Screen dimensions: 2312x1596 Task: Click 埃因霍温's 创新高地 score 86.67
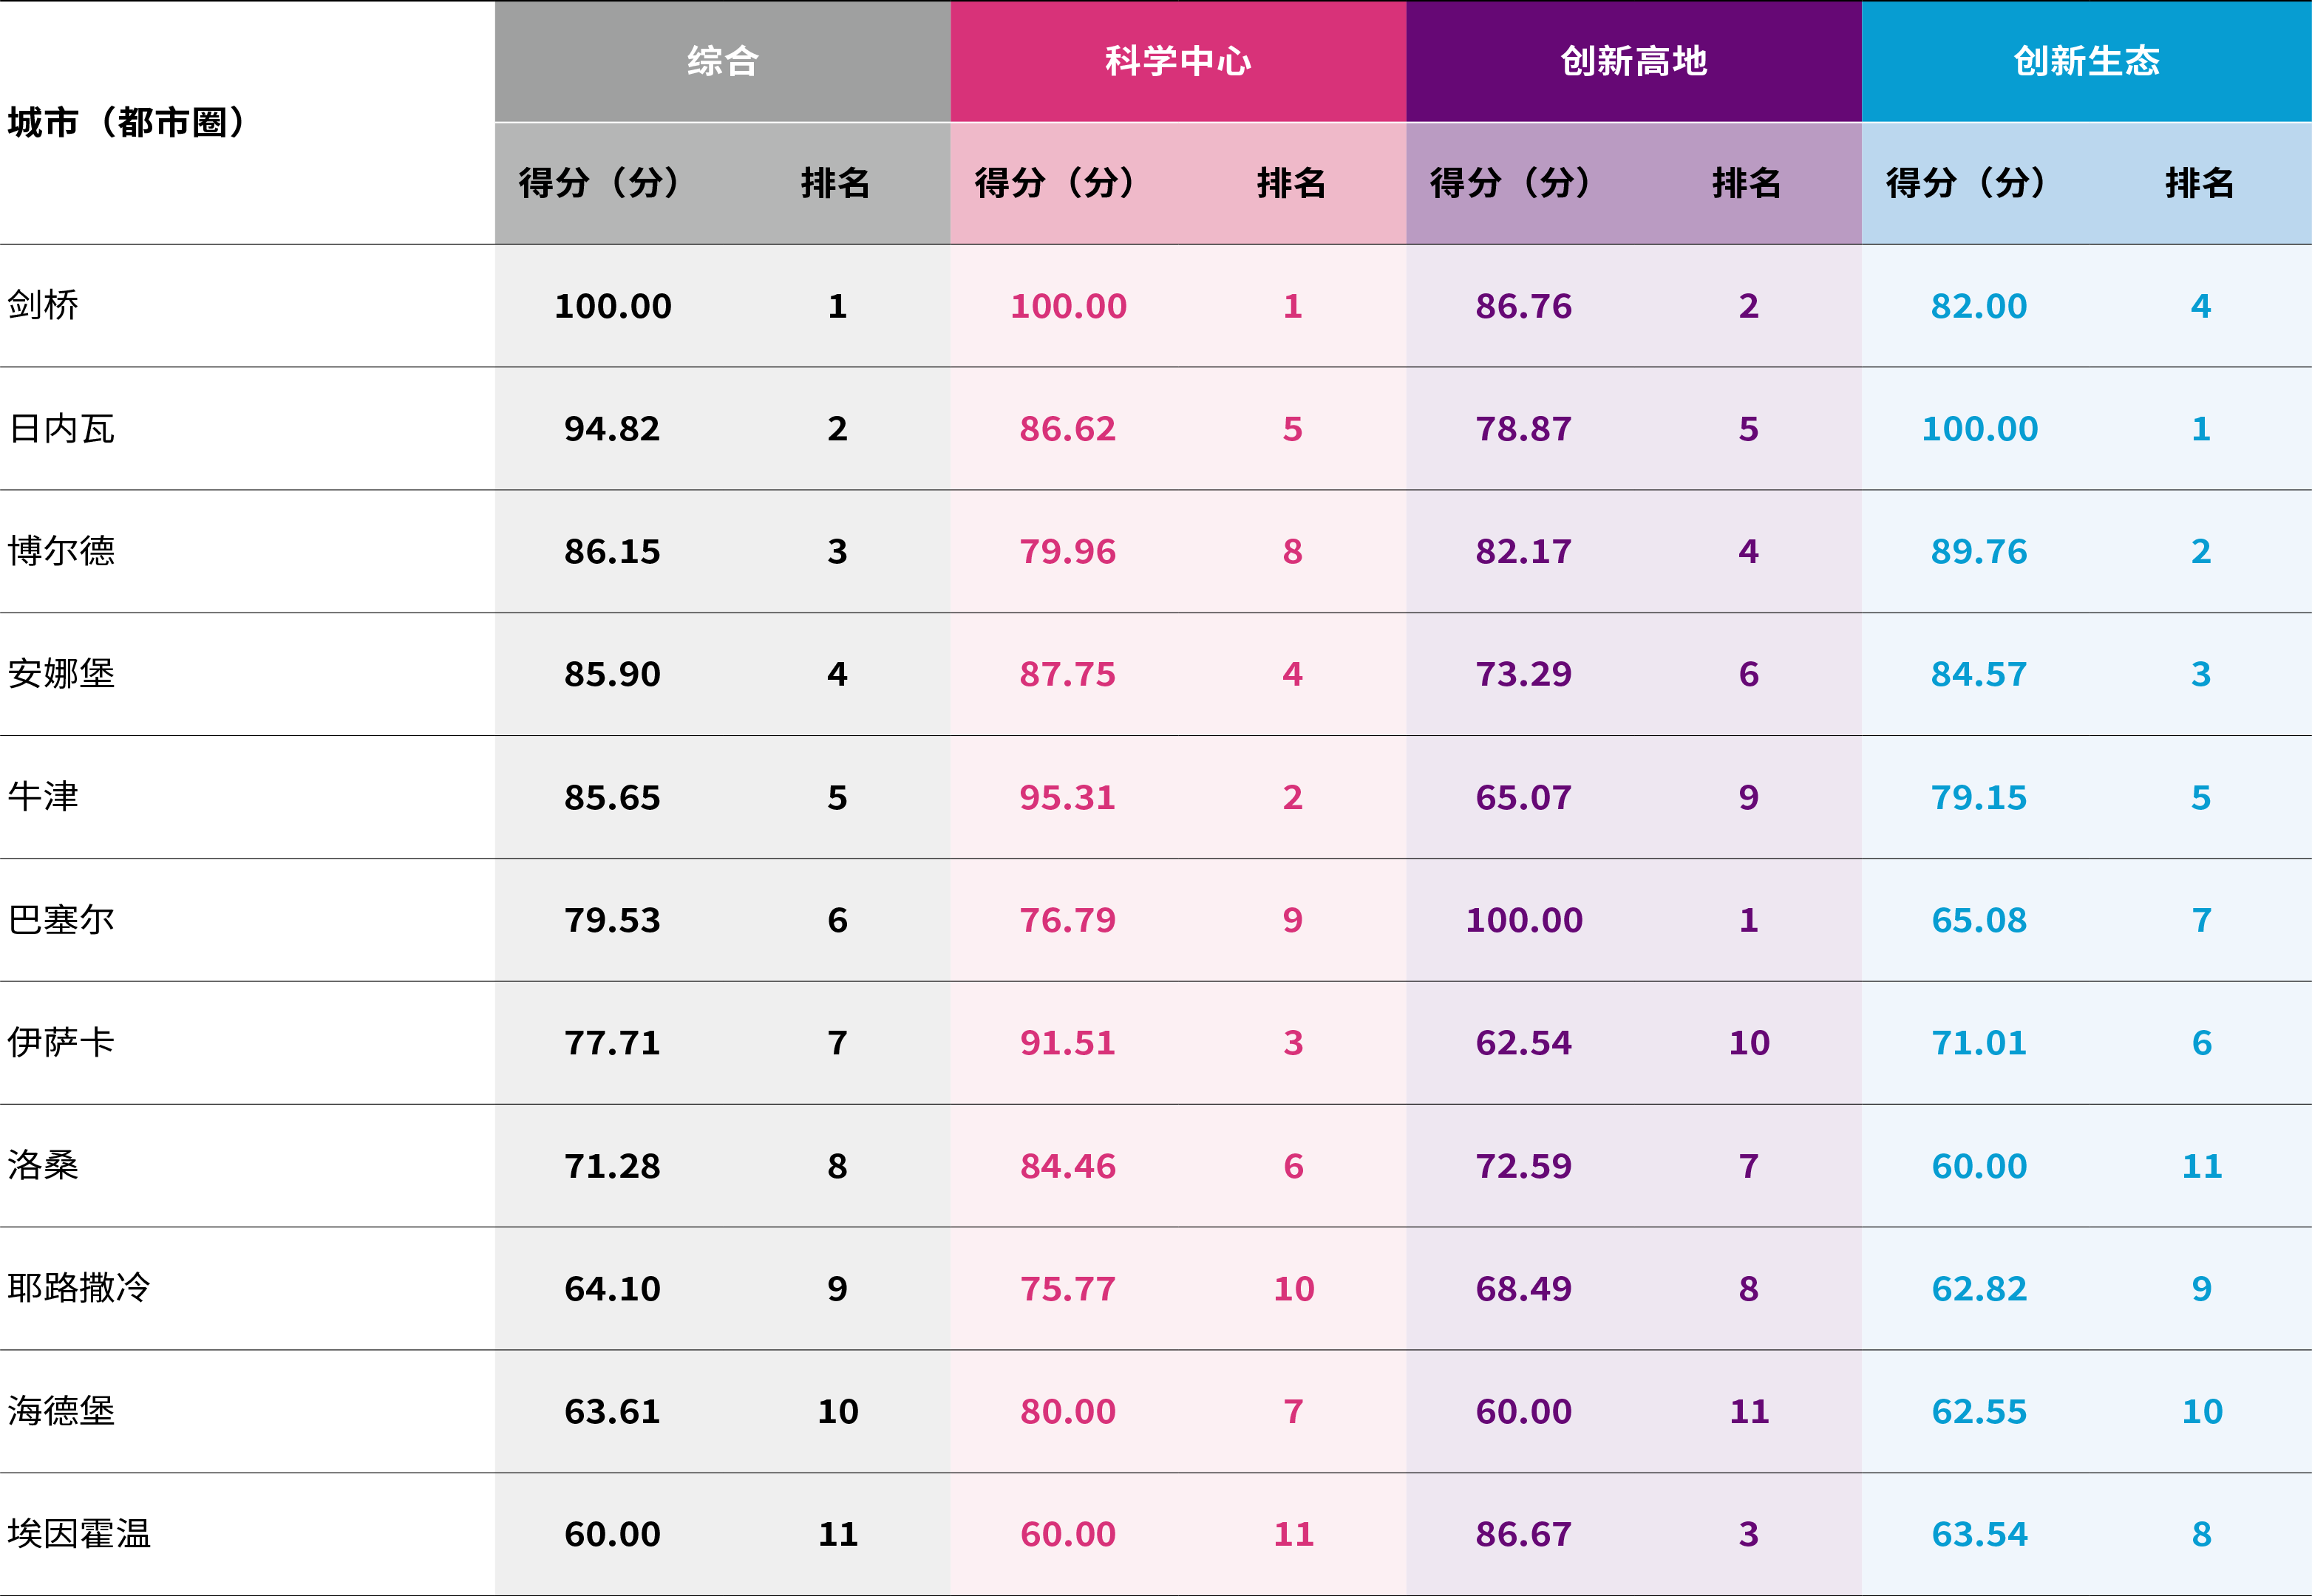(x=1523, y=1535)
